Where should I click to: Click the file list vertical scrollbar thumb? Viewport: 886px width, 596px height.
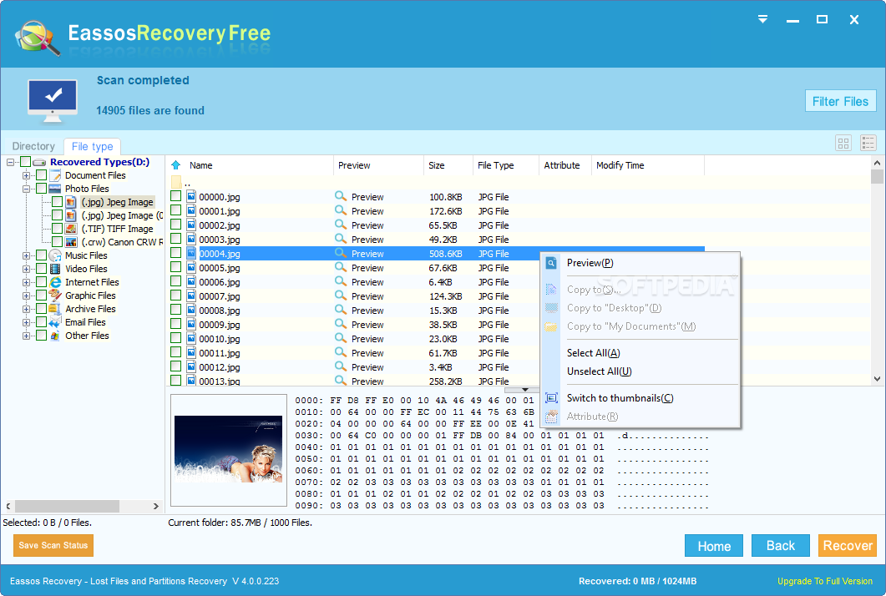[876, 177]
